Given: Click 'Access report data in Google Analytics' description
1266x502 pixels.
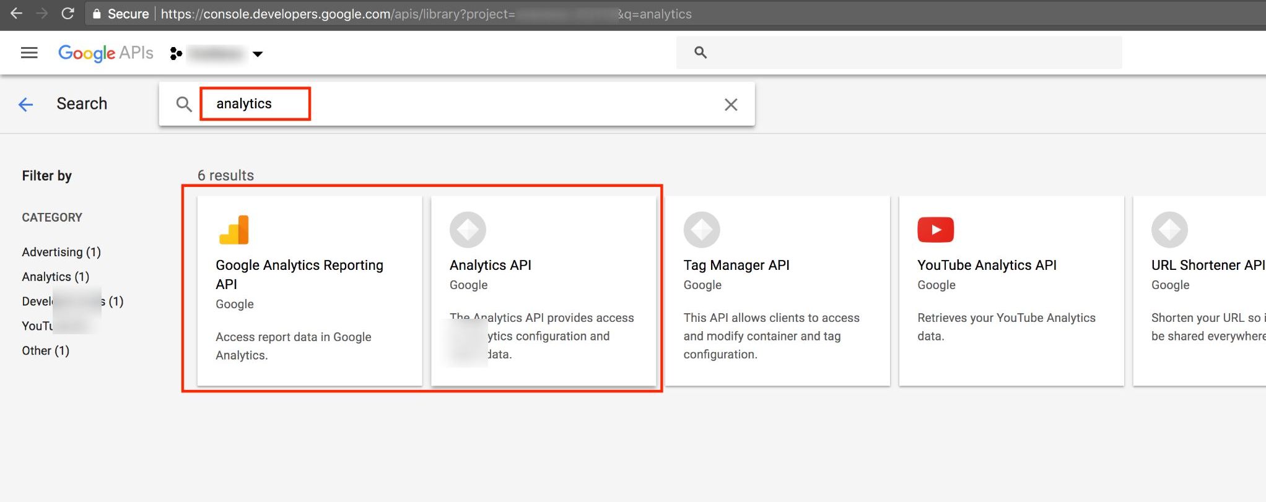Looking at the screenshot, I should [x=294, y=346].
